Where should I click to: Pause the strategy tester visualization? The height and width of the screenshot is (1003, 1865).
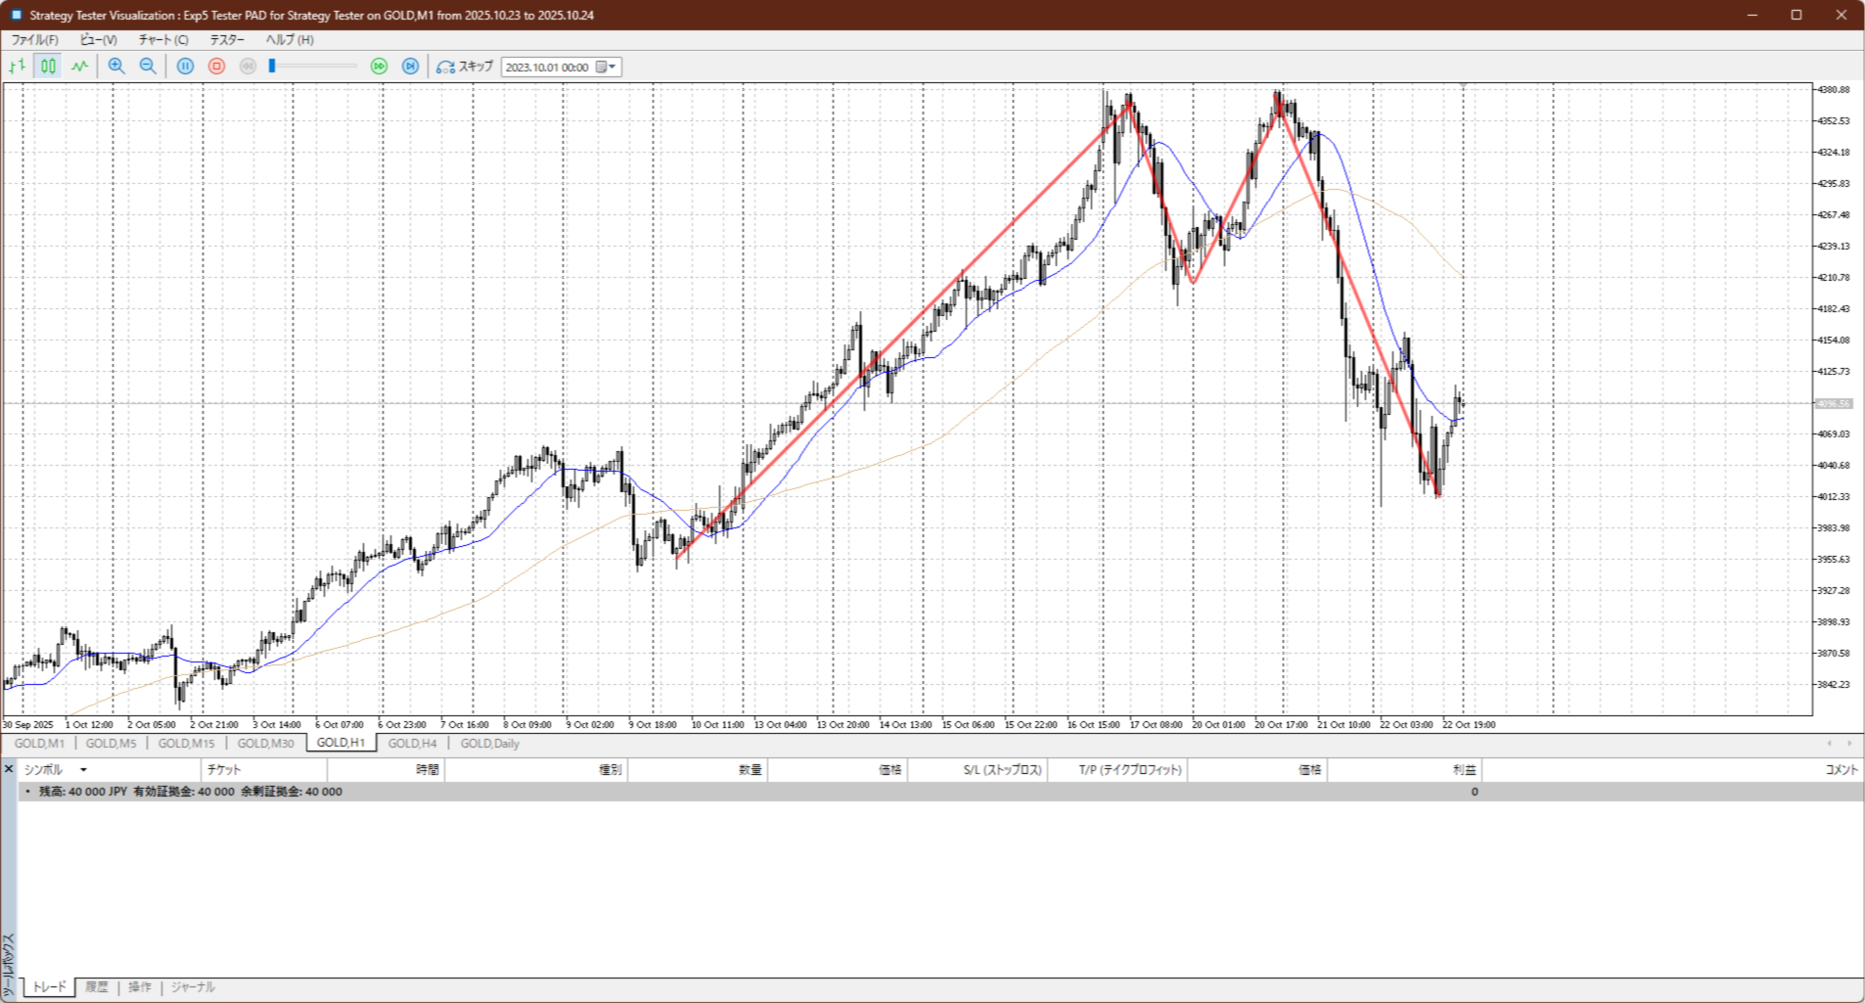click(185, 67)
